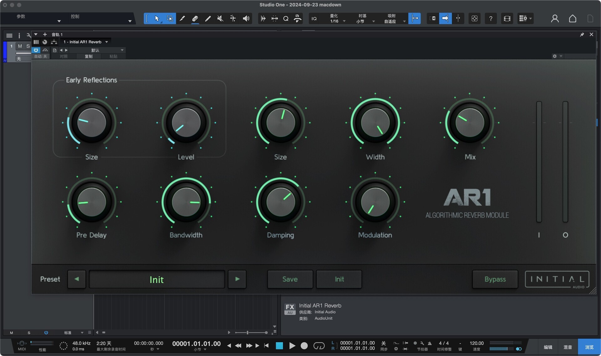
Task: Click the Save preset button
Action: 290,279
